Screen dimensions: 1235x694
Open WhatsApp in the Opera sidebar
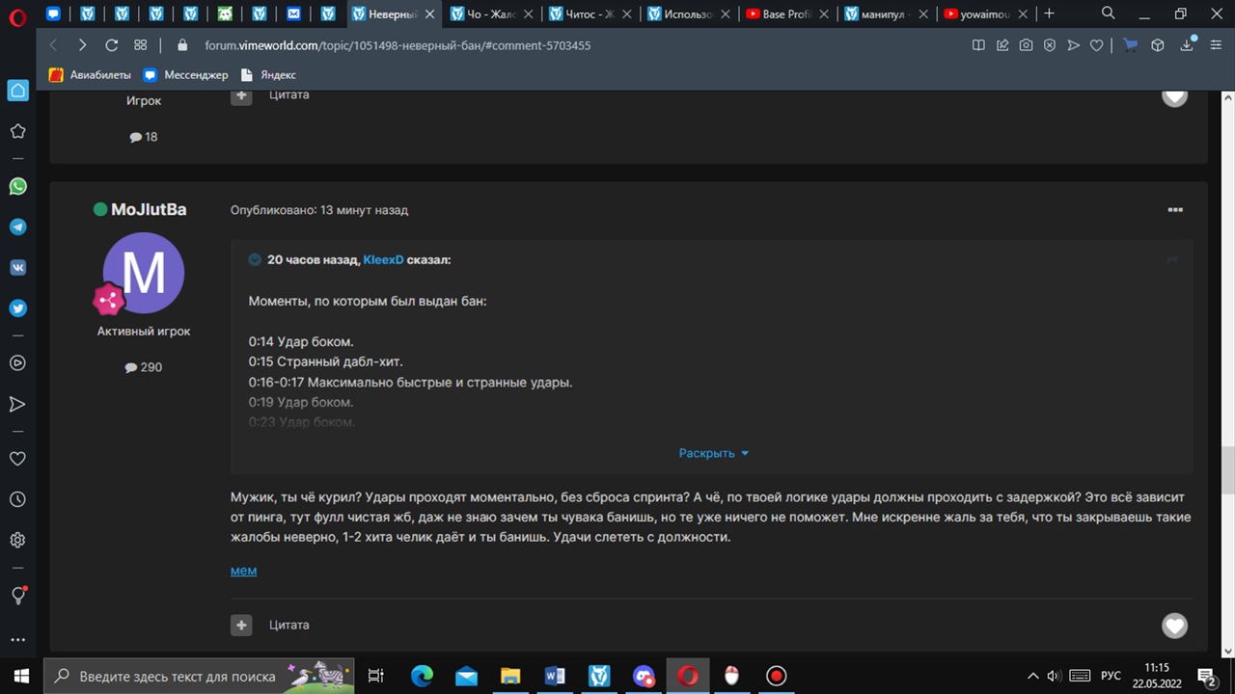tap(17, 186)
